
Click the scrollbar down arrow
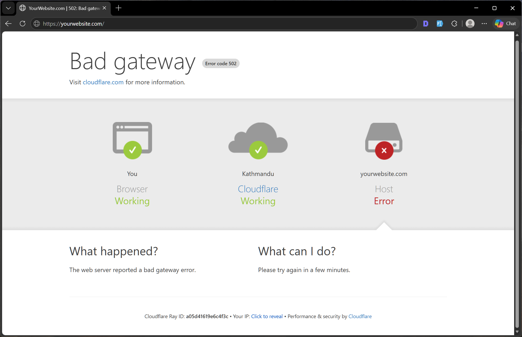[x=517, y=332]
